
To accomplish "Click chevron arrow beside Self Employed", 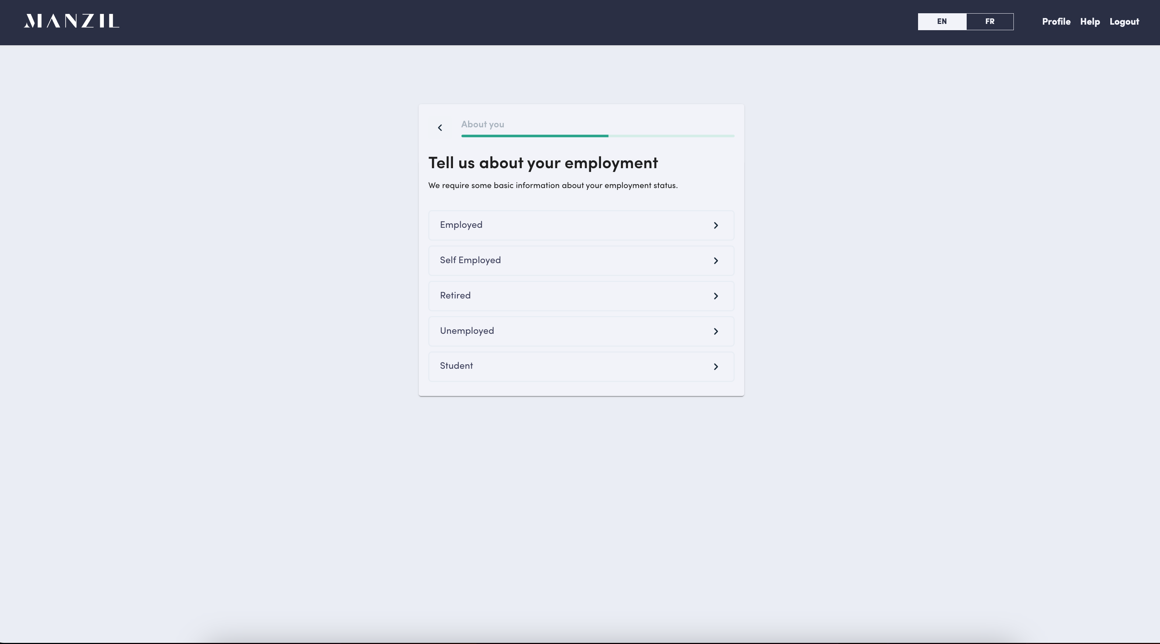I will (716, 261).
